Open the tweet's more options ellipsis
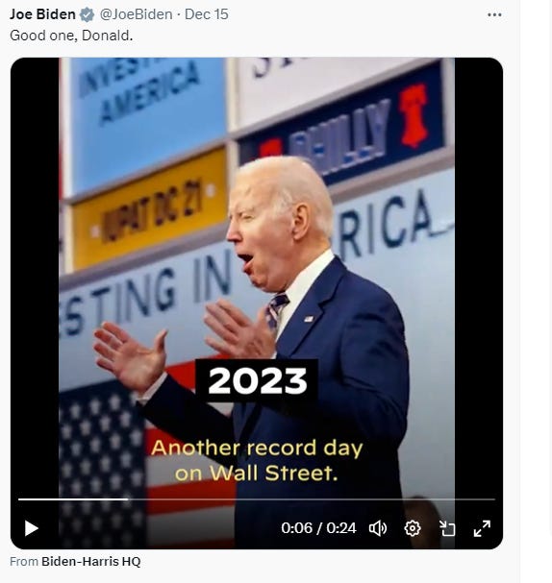 coord(494,14)
